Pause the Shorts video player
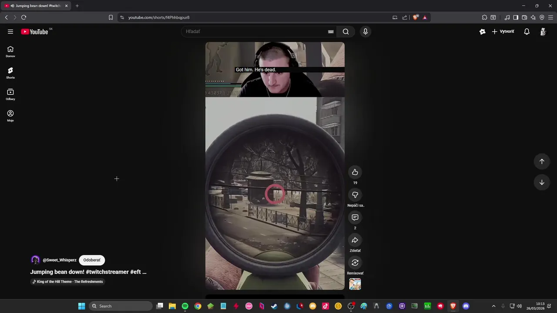This screenshot has width=557, height=313. [x=275, y=166]
